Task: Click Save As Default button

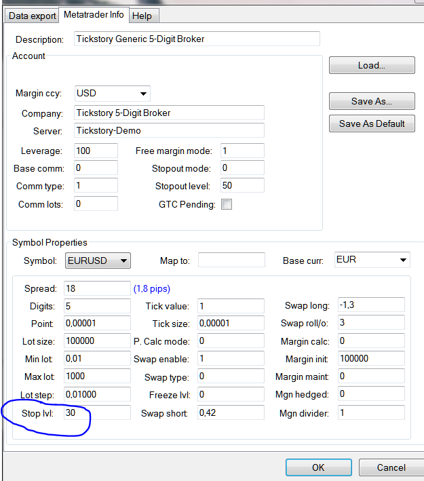Action: [372, 123]
